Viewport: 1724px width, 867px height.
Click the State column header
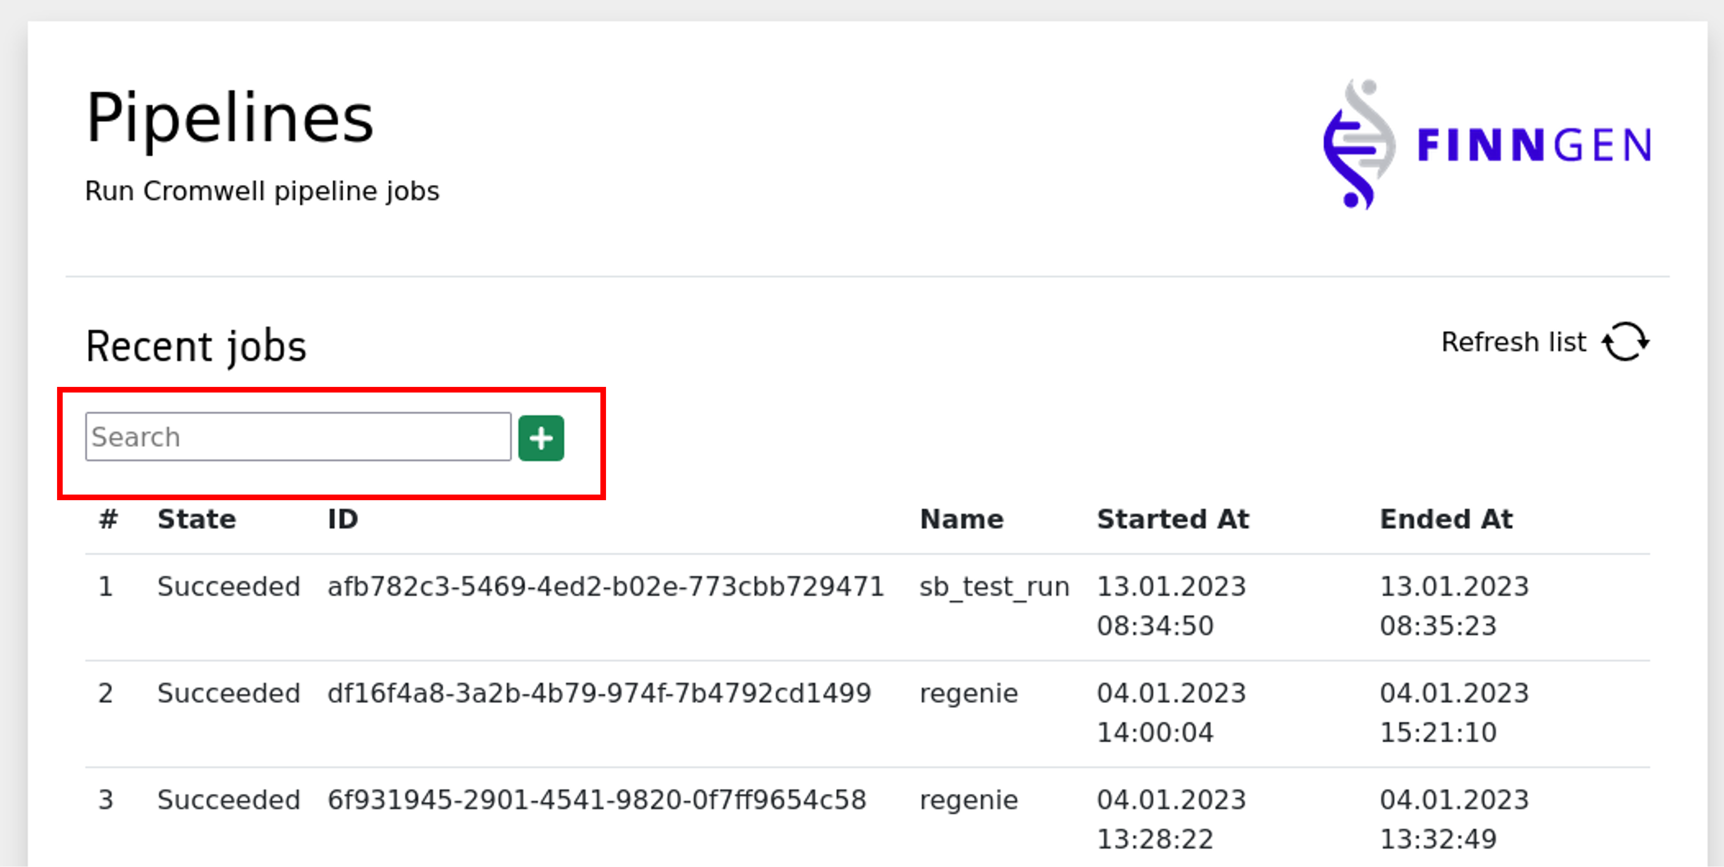tap(197, 519)
